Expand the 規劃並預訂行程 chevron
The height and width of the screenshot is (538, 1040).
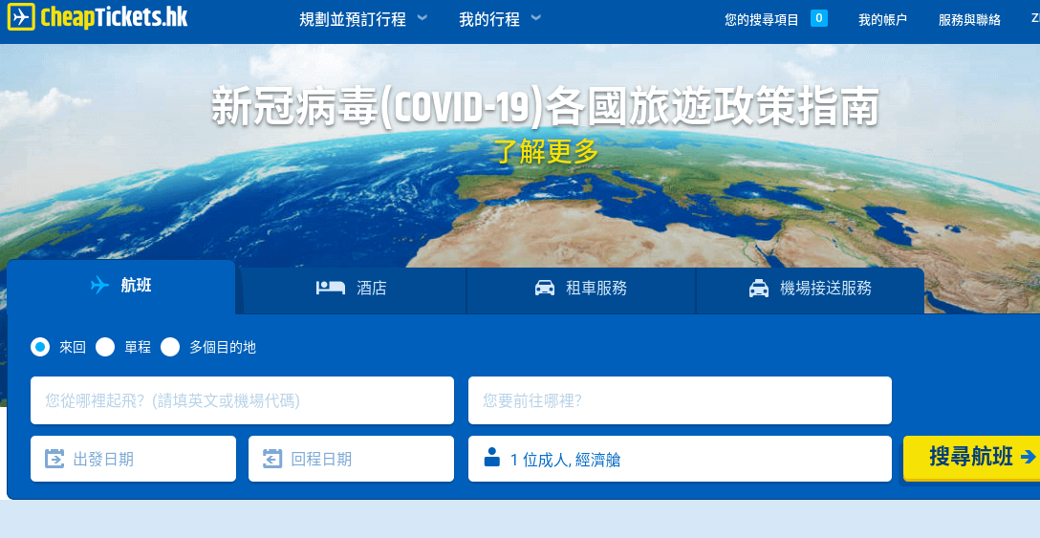tap(422, 18)
